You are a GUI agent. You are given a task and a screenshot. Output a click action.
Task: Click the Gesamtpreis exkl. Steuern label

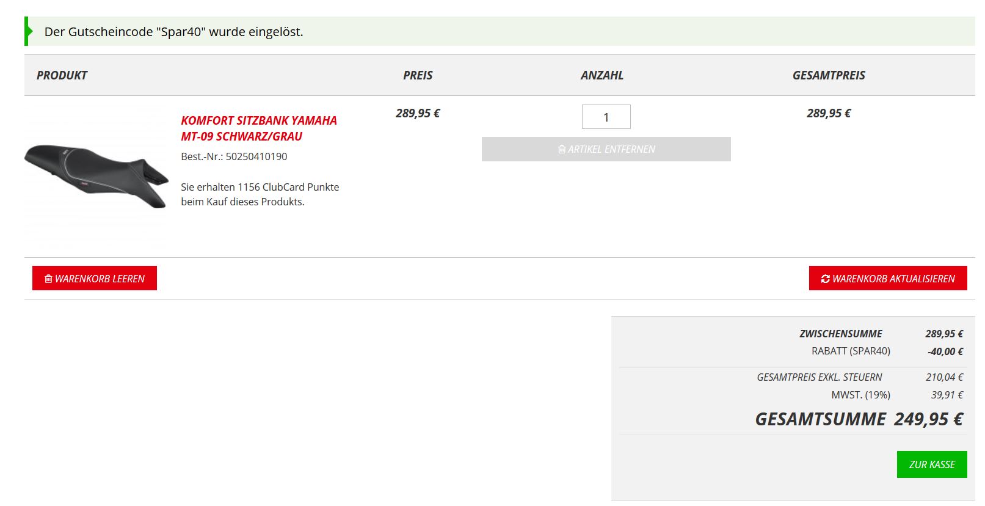[x=819, y=377]
